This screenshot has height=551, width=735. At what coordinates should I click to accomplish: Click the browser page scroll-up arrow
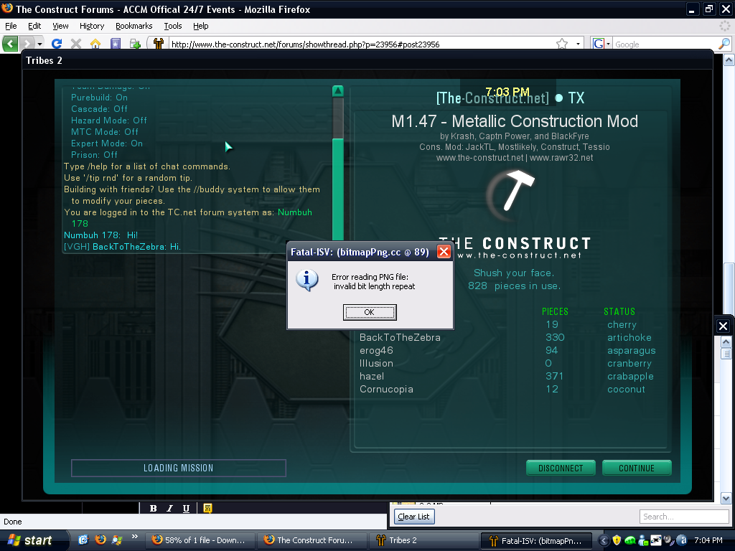pos(729,60)
